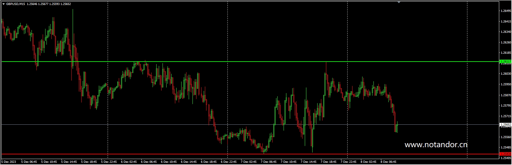Click the 8 Dec 02:45 time label
This screenshot has width=512, height=165.
click(368, 162)
